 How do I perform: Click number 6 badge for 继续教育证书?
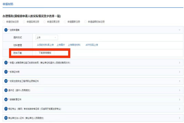click(x=6, y=99)
